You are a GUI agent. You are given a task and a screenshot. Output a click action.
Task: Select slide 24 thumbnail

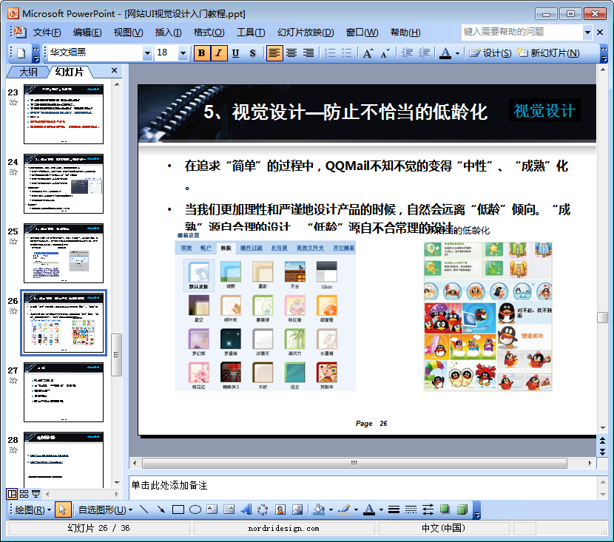[x=64, y=183]
